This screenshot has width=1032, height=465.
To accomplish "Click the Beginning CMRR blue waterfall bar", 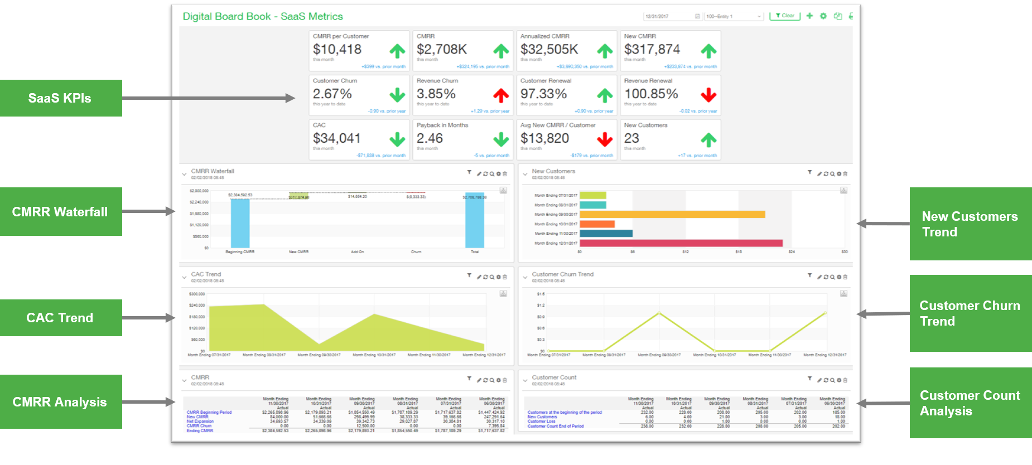I will (240, 223).
